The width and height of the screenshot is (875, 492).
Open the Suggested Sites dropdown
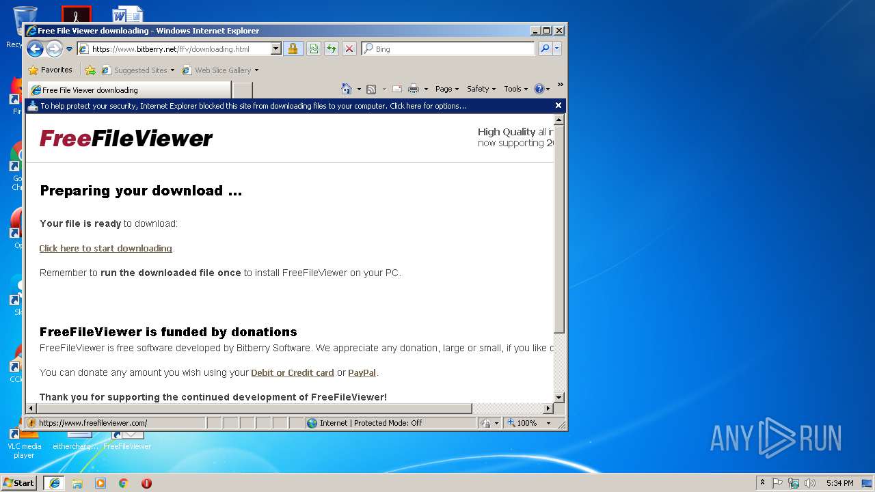point(138,70)
